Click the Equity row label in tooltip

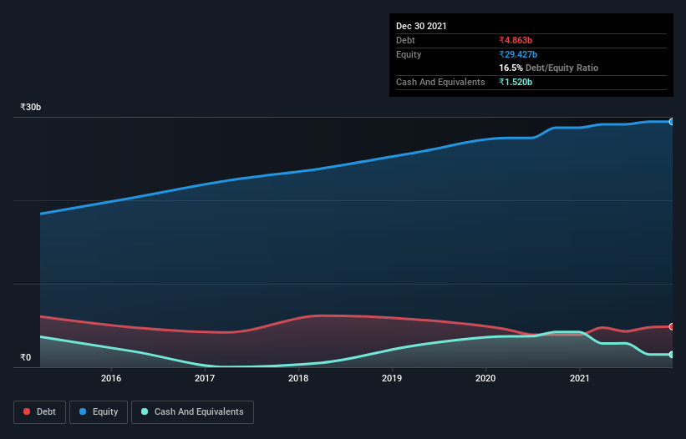(x=409, y=54)
